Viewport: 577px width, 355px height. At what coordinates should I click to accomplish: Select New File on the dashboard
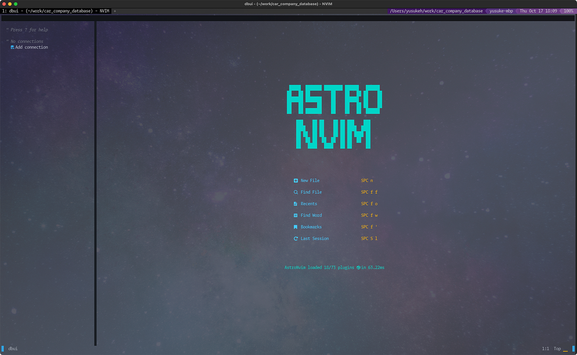click(310, 180)
